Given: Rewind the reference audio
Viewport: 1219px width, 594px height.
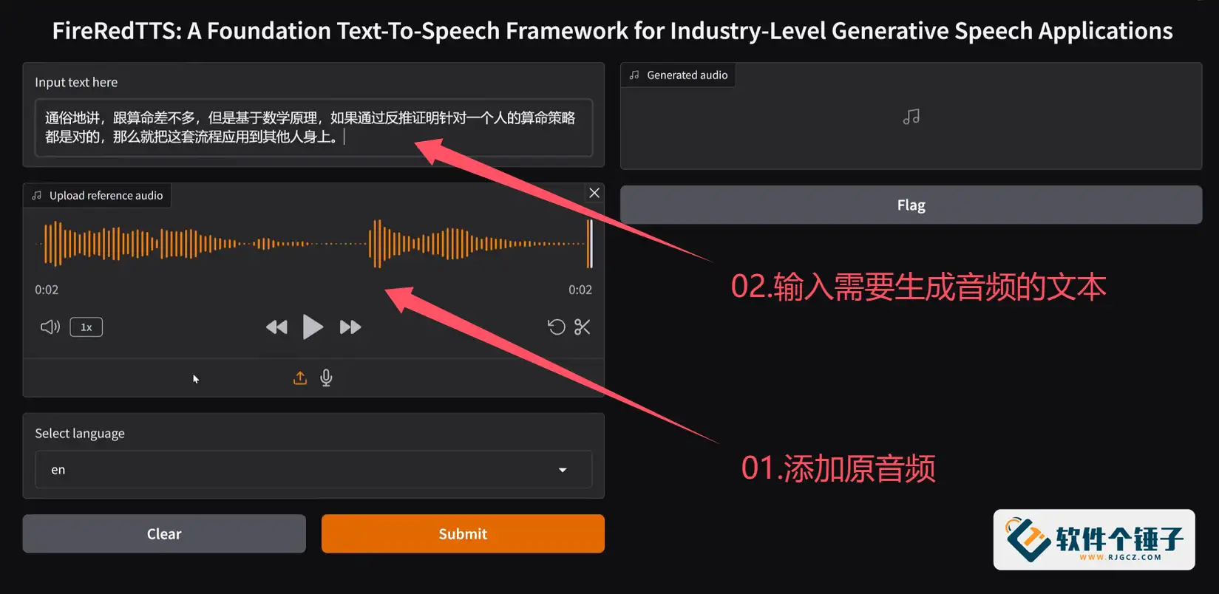Looking at the screenshot, I should 276,327.
